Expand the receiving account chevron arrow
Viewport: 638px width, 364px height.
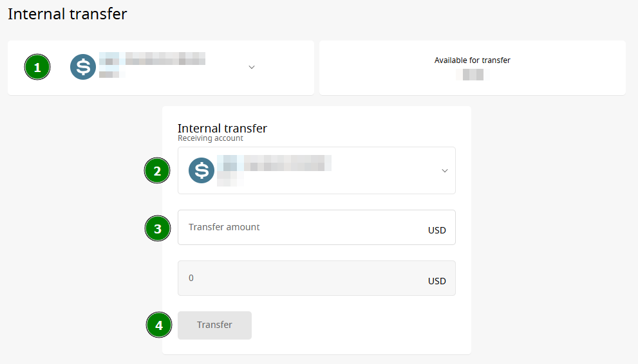click(445, 170)
